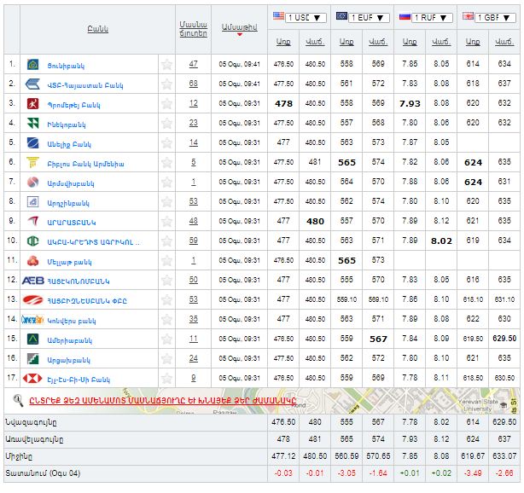524x493 pixels.
Task: Click the ACBA-Credit Agricole logo icon
Action: click(x=33, y=241)
